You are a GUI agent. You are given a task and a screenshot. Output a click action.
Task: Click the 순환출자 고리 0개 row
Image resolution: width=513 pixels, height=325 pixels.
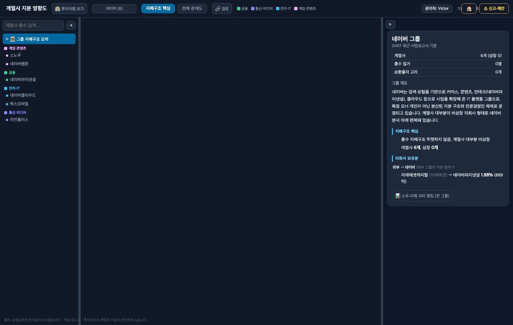point(448,72)
